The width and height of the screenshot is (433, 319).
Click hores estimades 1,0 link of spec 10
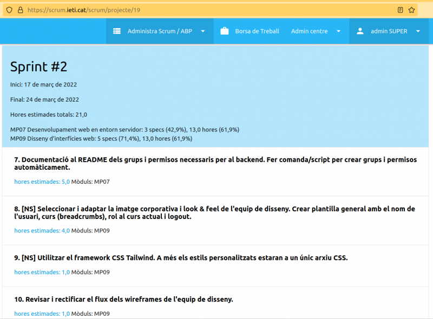[x=42, y=314]
